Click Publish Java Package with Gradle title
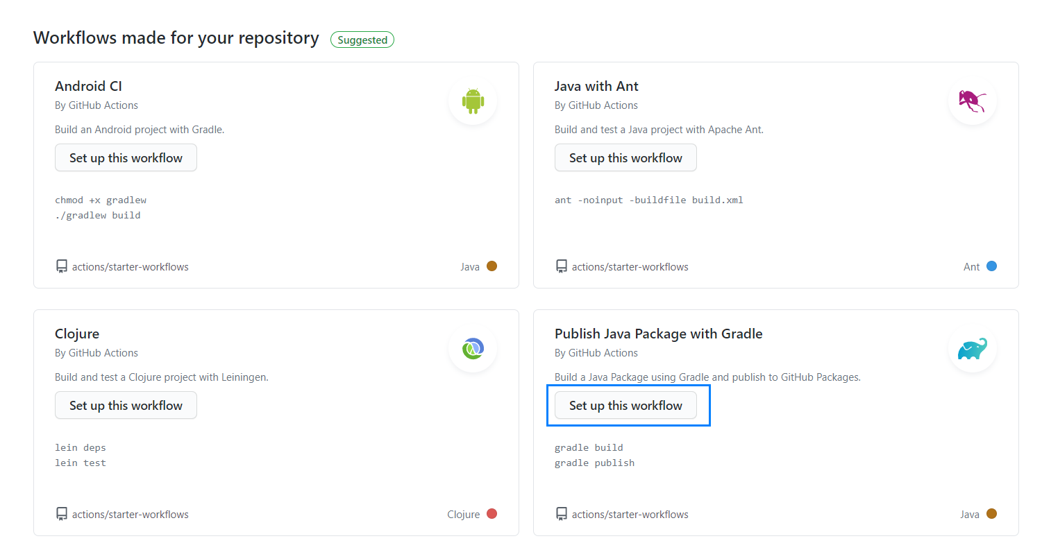Screen dimensions: 1042x559 click(x=658, y=334)
